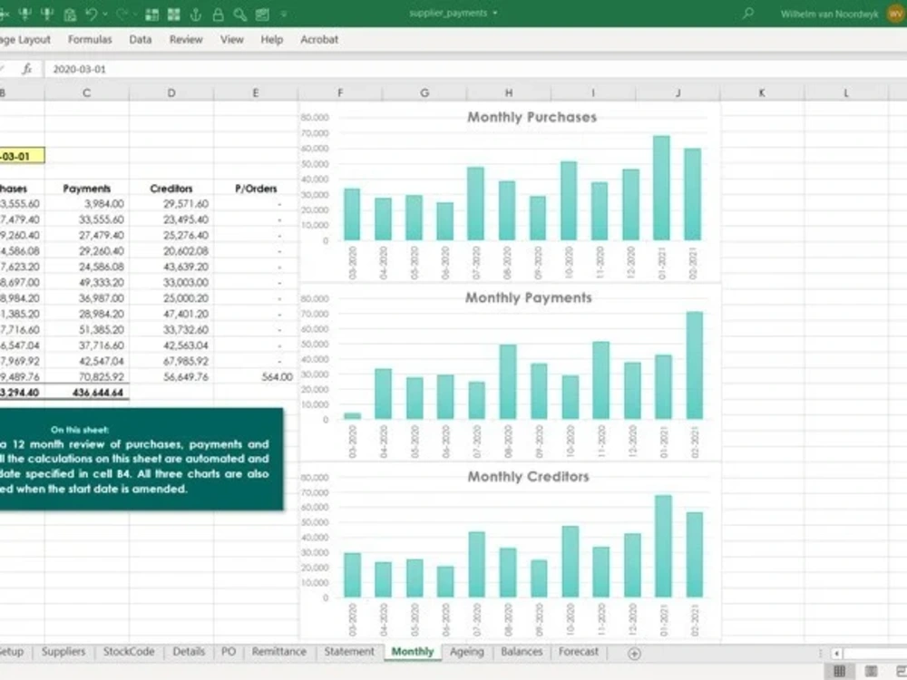Select column D header
This screenshot has height=680, width=907.
tap(171, 92)
